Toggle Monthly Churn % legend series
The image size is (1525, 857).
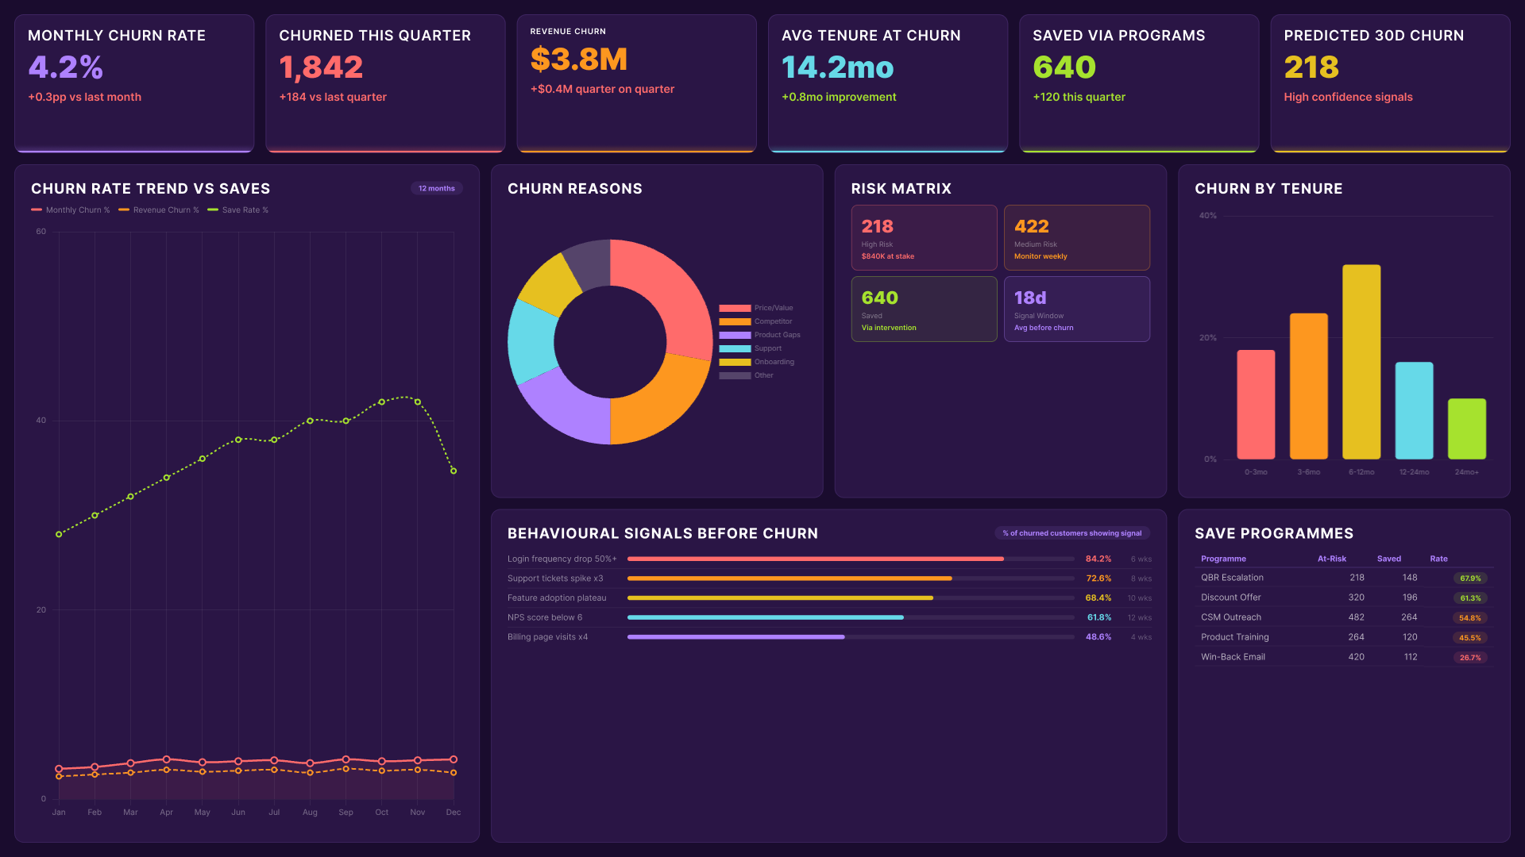pyautogui.click(x=71, y=210)
